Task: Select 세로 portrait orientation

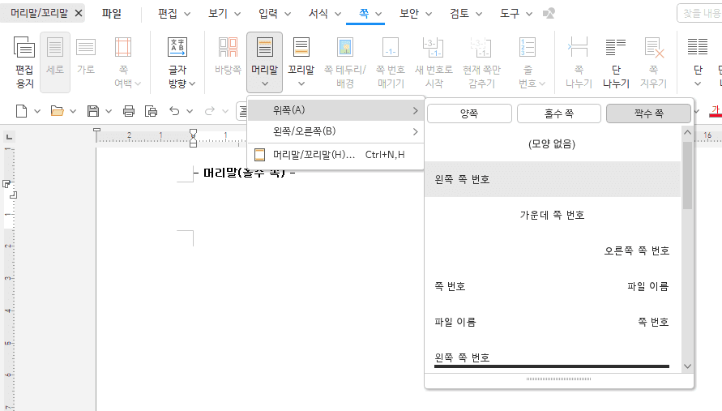Action: pyautogui.click(x=55, y=62)
